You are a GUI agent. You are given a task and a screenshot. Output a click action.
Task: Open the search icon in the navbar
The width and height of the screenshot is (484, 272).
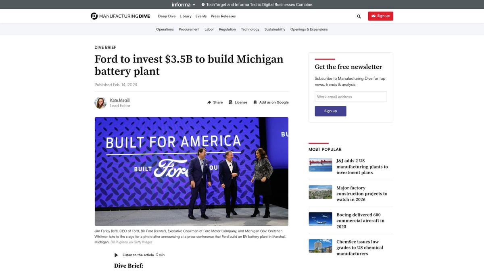(359, 17)
